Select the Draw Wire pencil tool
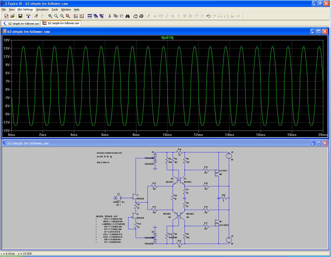 click(149, 16)
